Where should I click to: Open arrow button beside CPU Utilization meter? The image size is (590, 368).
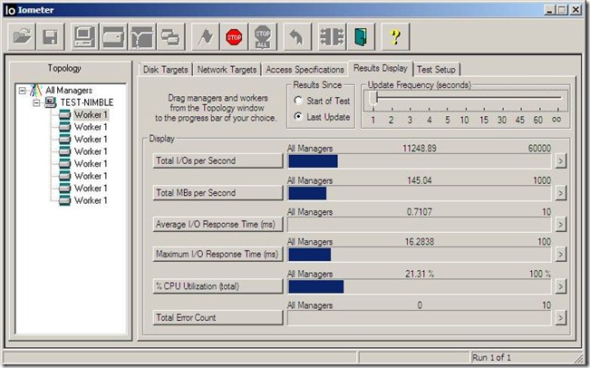(560, 286)
